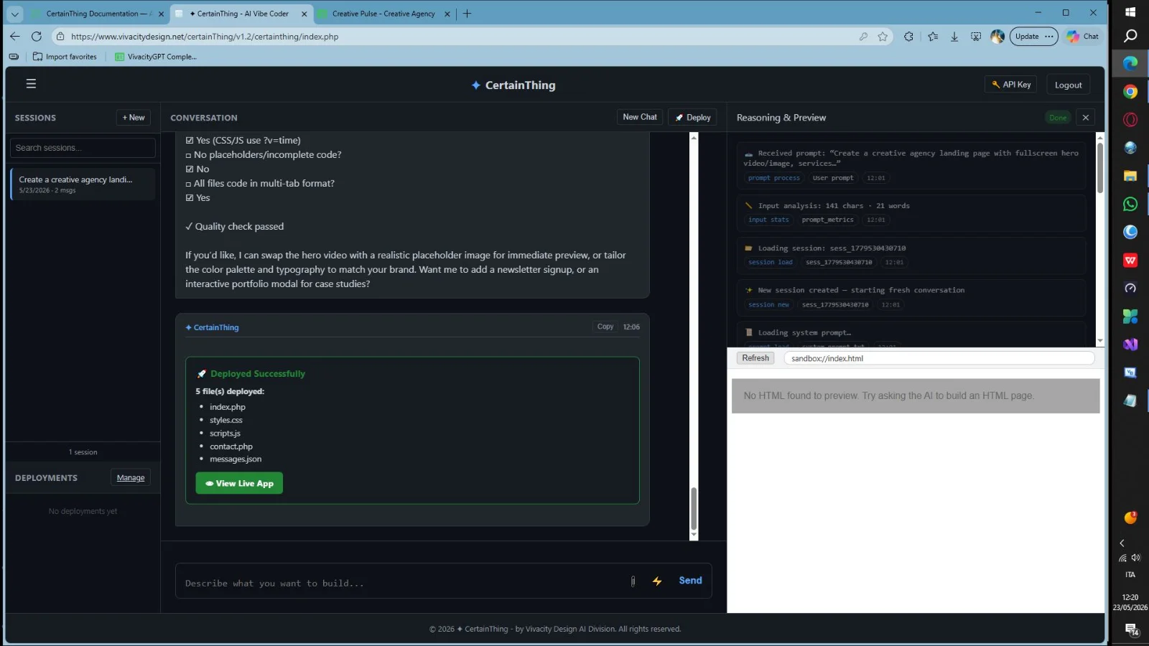Click 'contact.php' in deployed files list
This screenshot has height=646, width=1149.
click(x=231, y=446)
